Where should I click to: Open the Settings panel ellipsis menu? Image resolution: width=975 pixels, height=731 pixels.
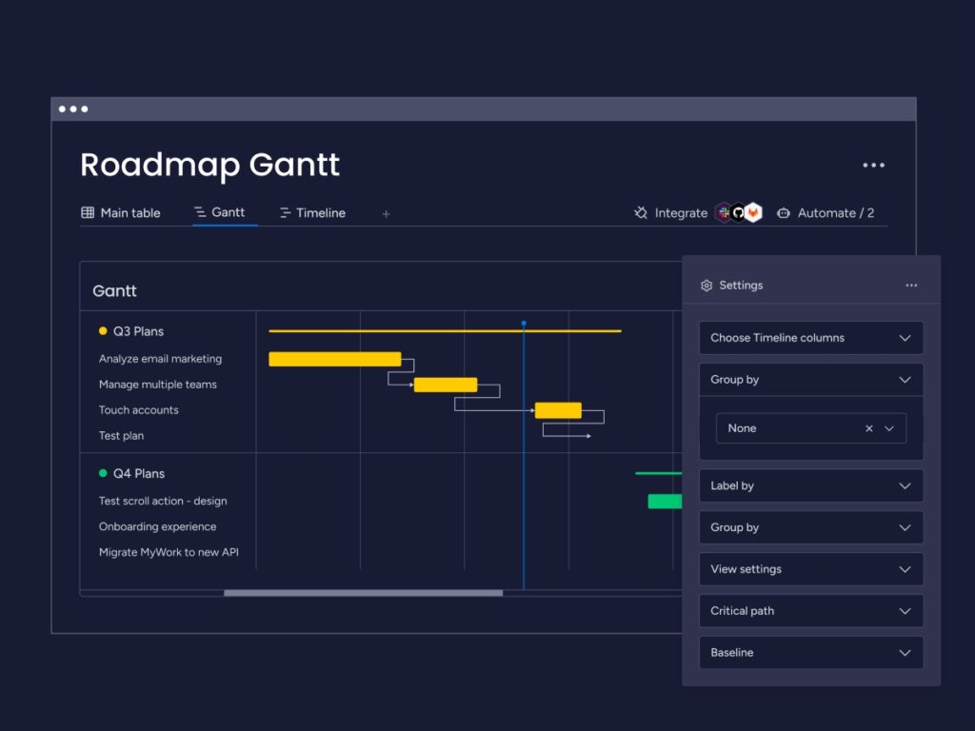(x=911, y=285)
